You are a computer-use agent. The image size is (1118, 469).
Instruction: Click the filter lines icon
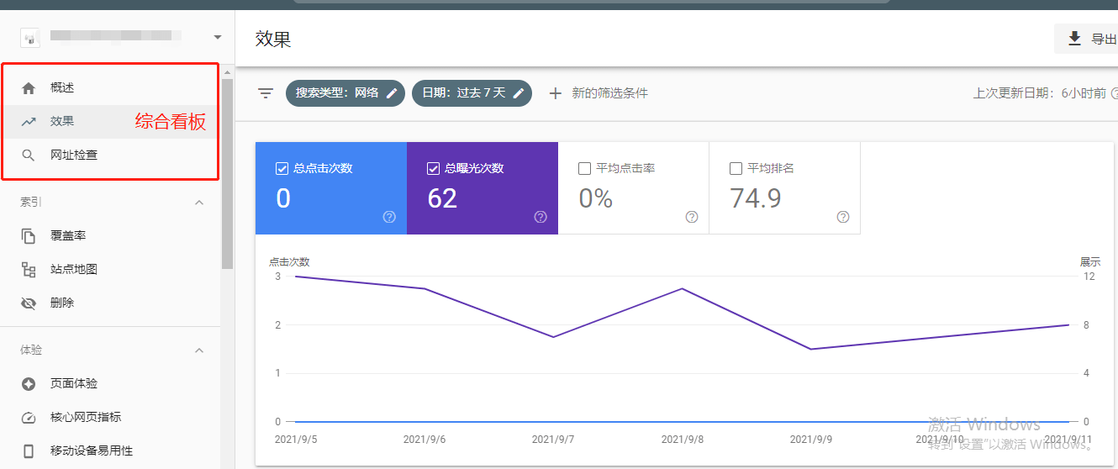(x=266, y=93)
